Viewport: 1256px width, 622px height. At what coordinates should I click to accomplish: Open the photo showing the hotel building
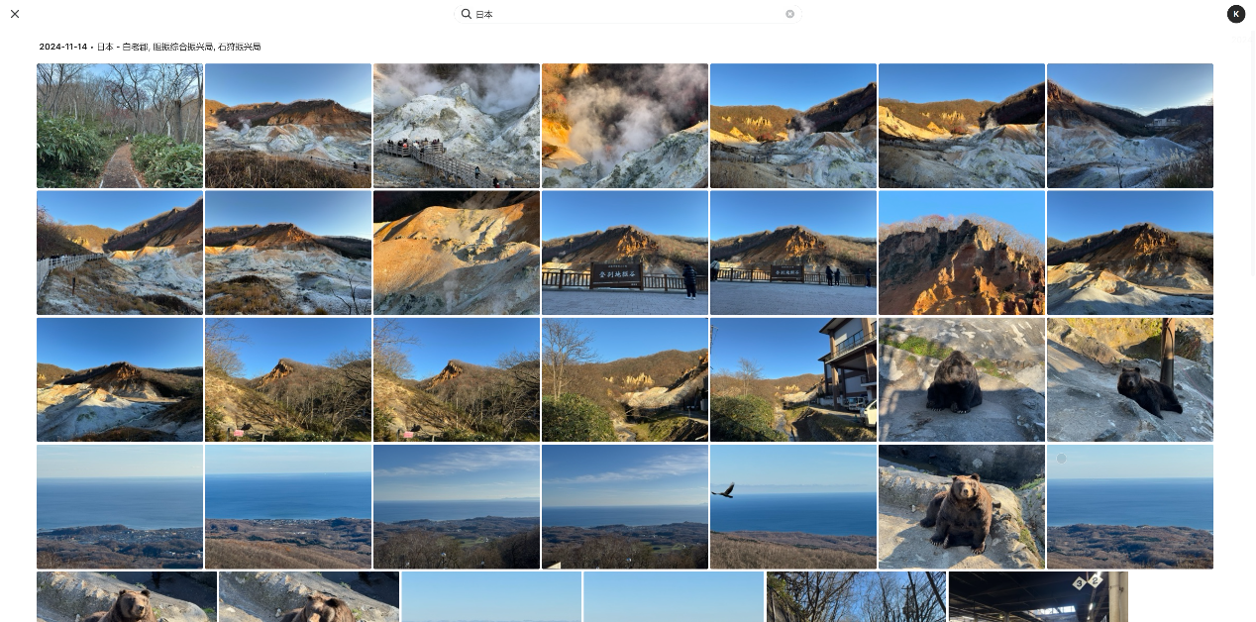pyautogui.click(x=793, y=379)
